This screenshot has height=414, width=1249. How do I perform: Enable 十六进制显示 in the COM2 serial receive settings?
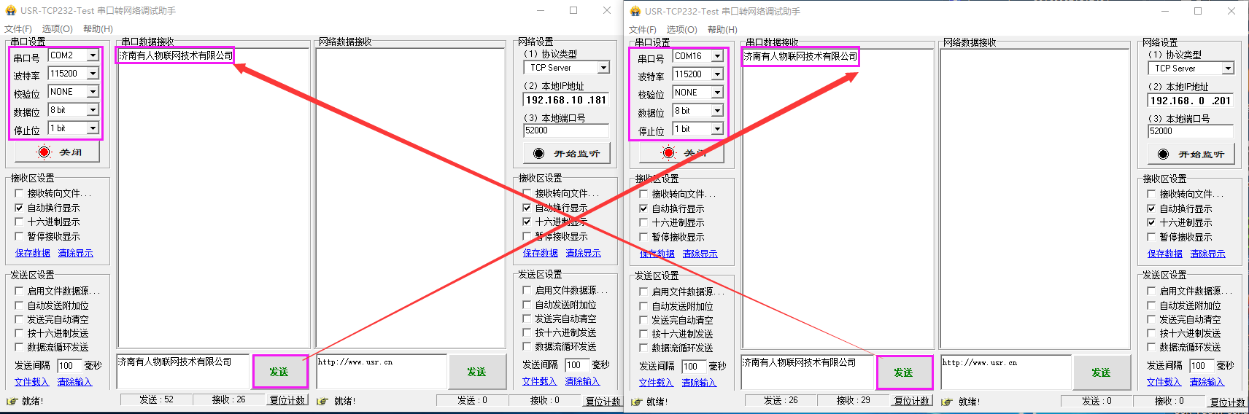[x=20, y=222]
